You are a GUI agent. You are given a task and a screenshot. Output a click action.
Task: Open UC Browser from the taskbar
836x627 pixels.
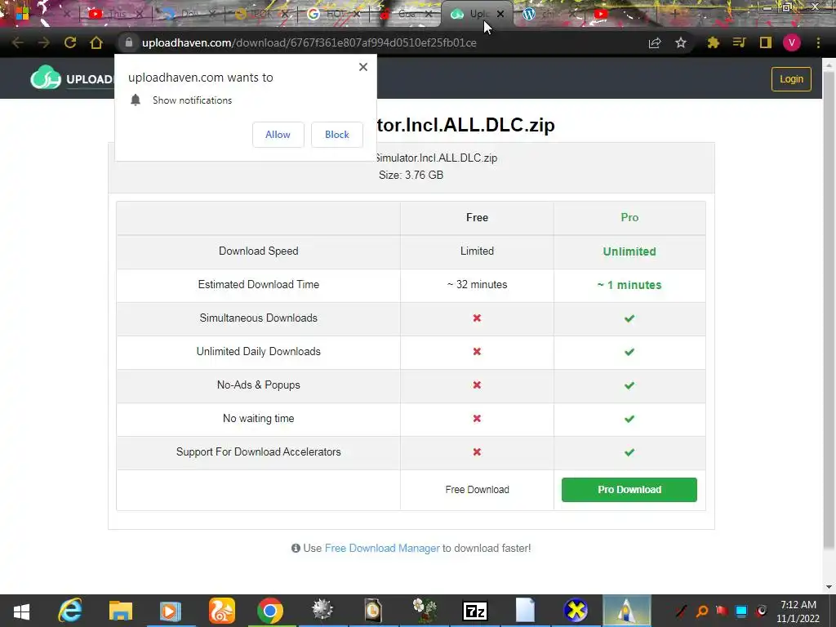point(221,611)
